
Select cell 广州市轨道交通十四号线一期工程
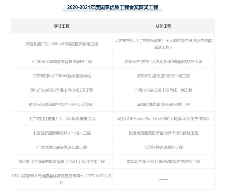coord(163,90)
